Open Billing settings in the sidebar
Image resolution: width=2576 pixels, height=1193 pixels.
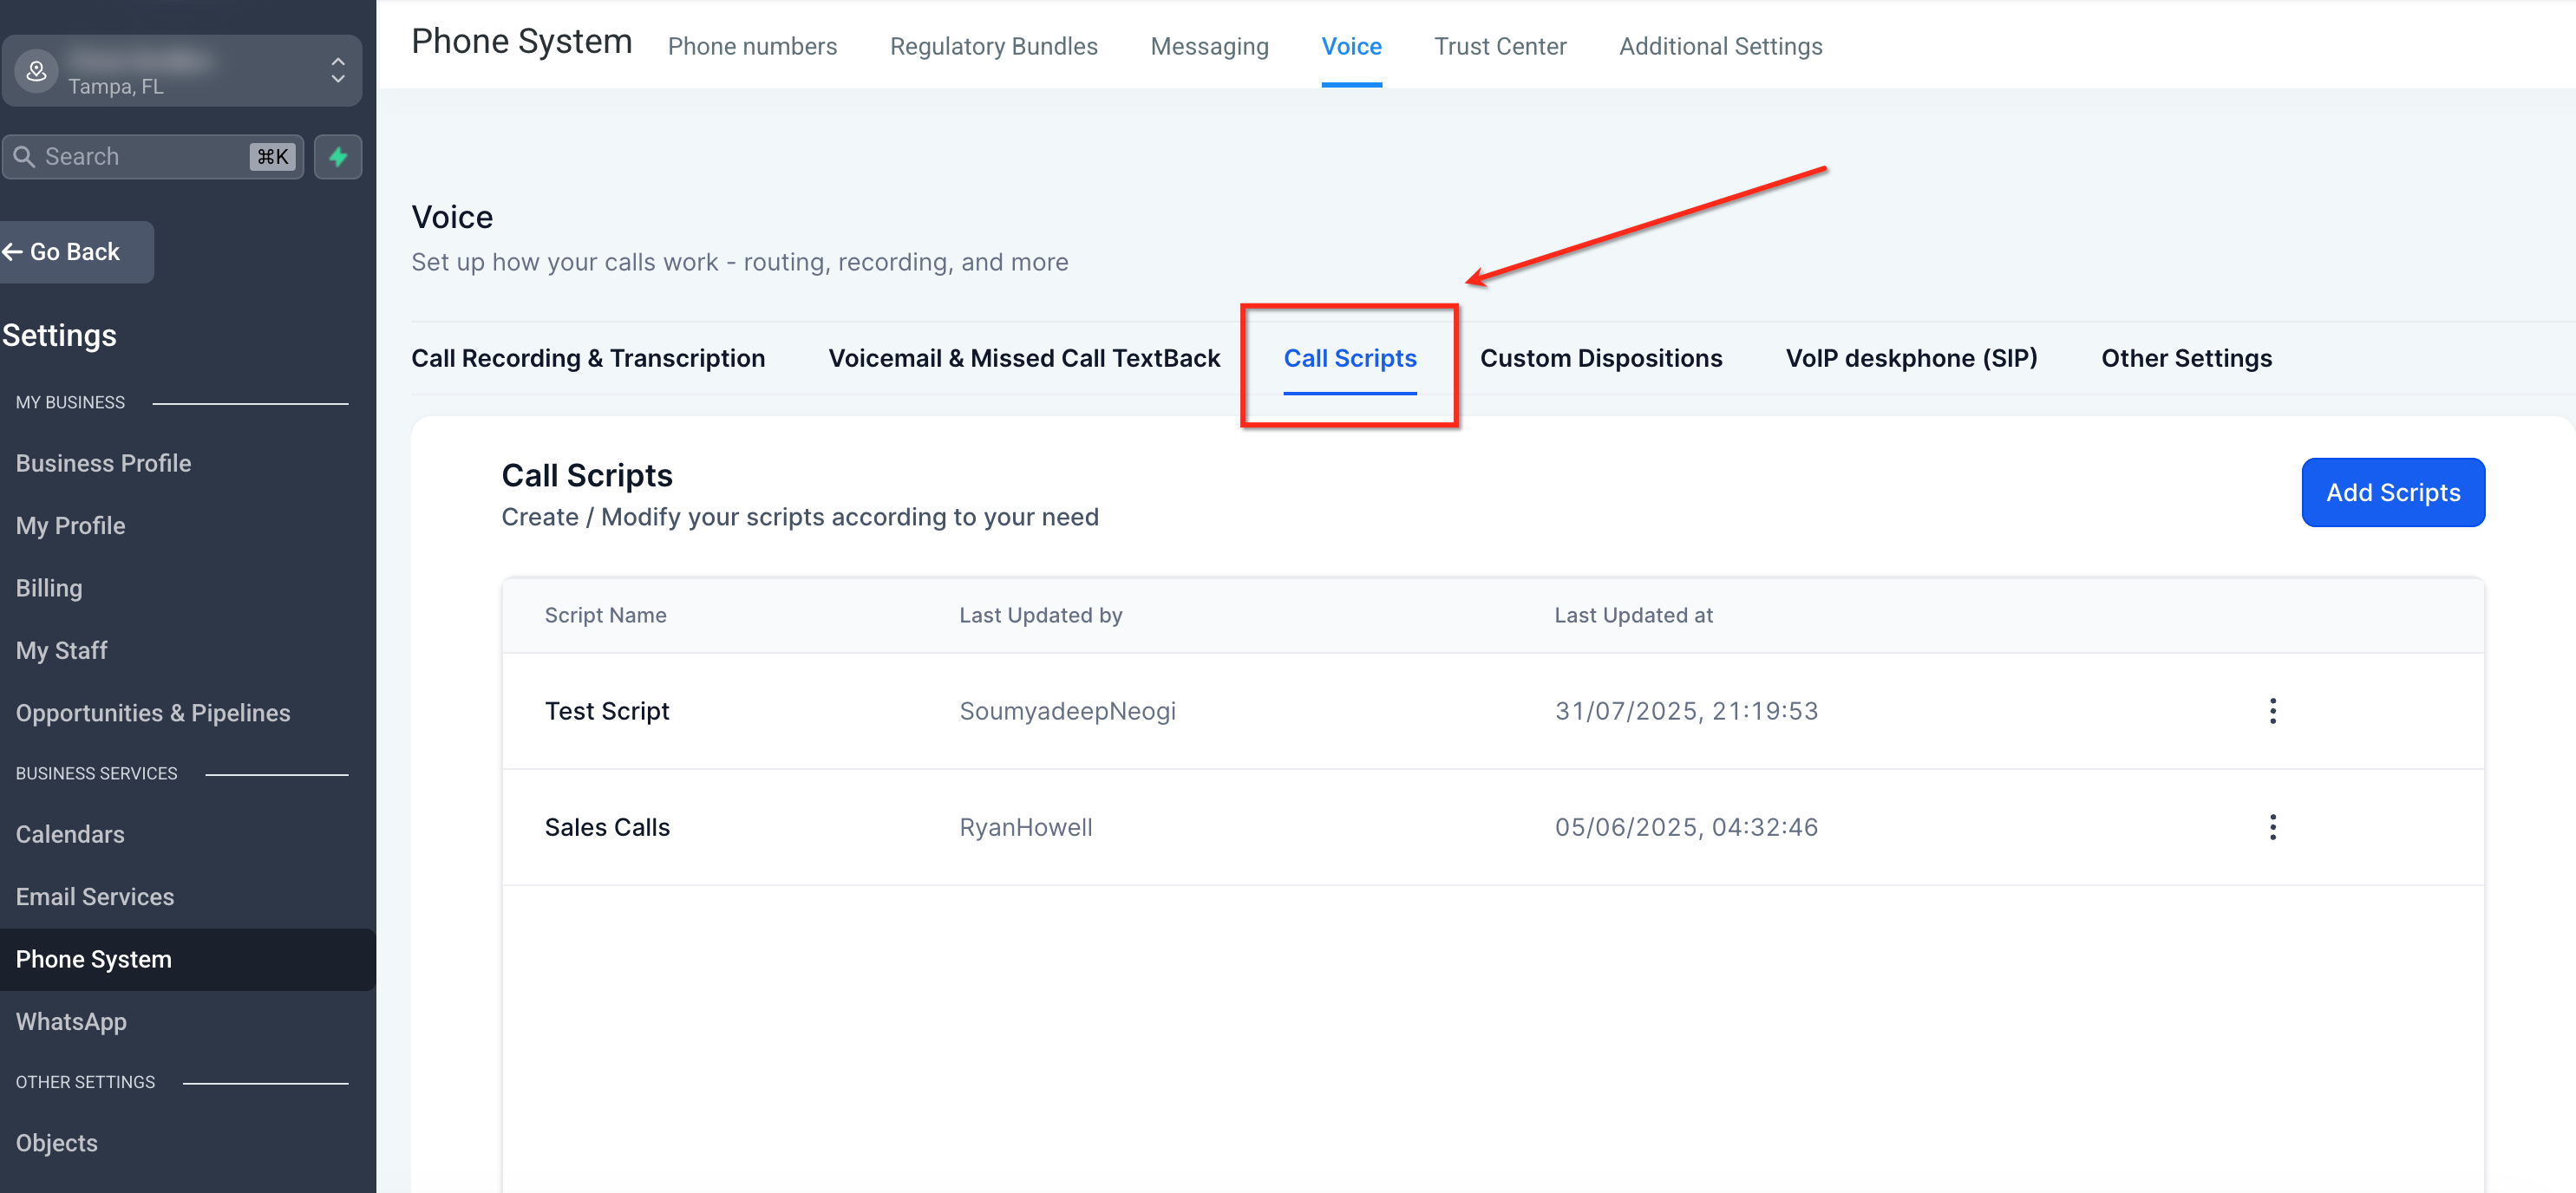click(x=49, y=588)
